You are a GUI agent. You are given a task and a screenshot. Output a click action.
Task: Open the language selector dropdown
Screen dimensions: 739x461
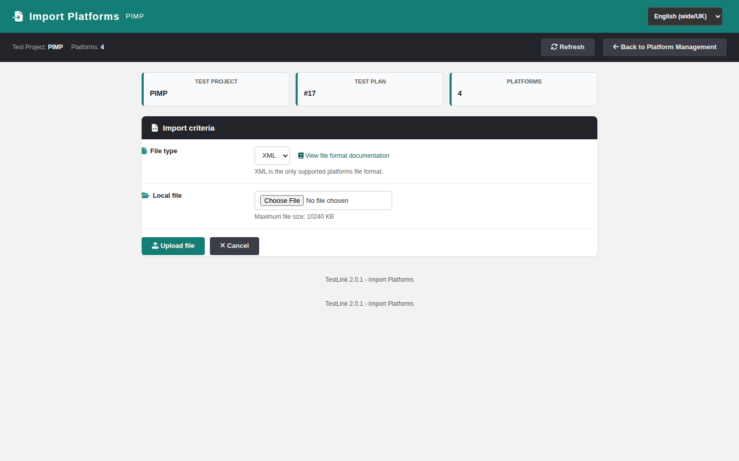[685, 16]
